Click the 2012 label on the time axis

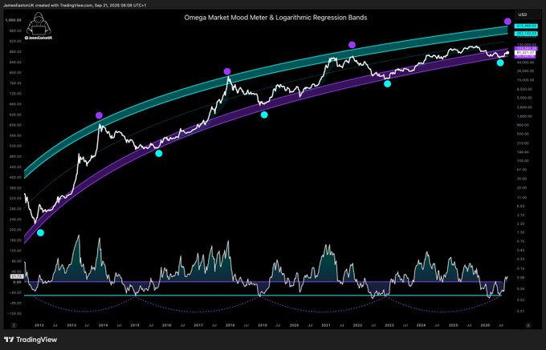tap(39, 325)
